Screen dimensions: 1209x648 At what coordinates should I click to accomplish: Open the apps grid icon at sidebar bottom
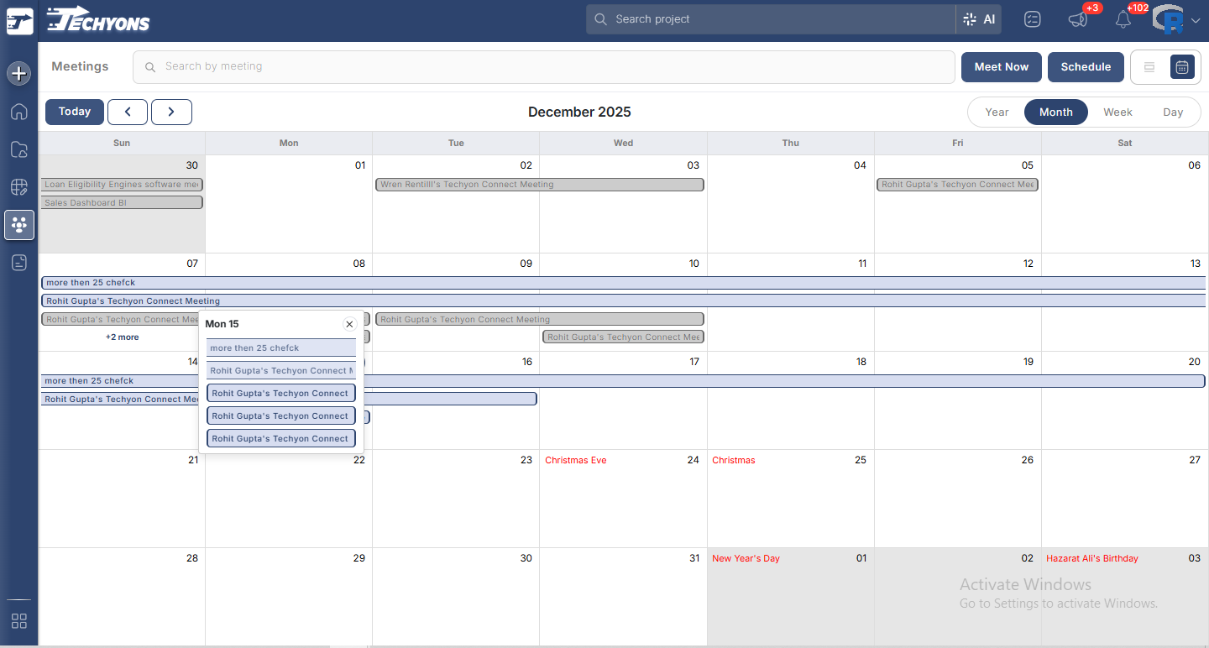[x=18, y=621]
